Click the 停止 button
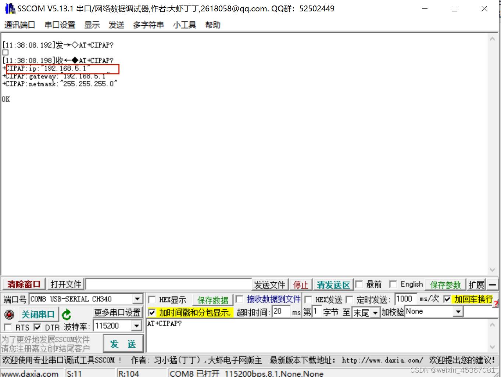Viewport: 501px width, 377px height. [300, 284]
